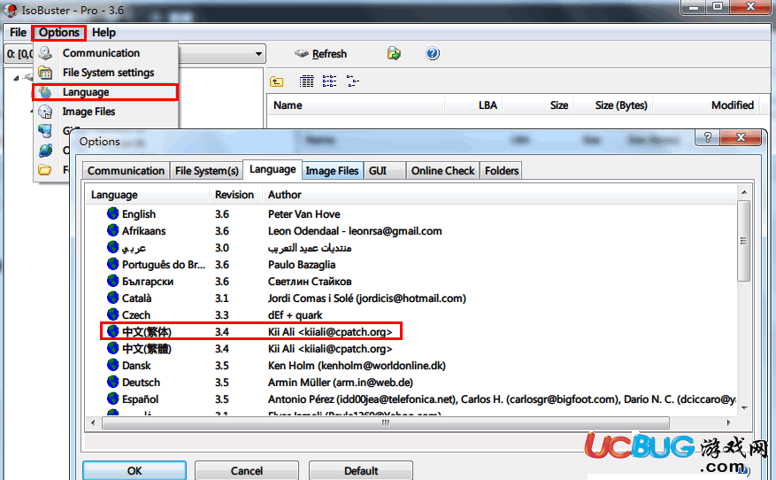Image resolution: width=776 pixels, height=480 pixels.
Task: Select the Arabic language row revision 3.0
Action: click(411, 248)
